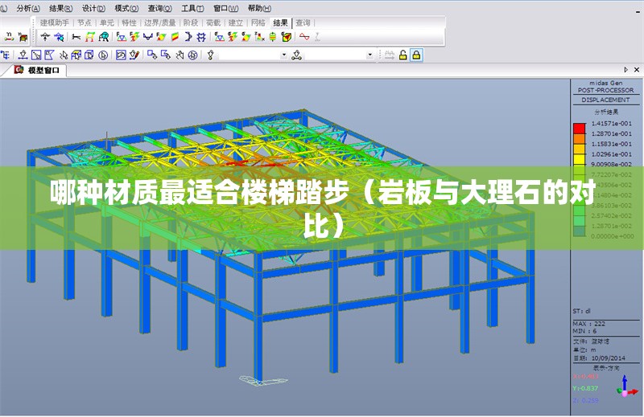644x417 pixels.
Task: Select the 荷载 ribbon tab
Action: pyautogui.click(x=213, y=23)
